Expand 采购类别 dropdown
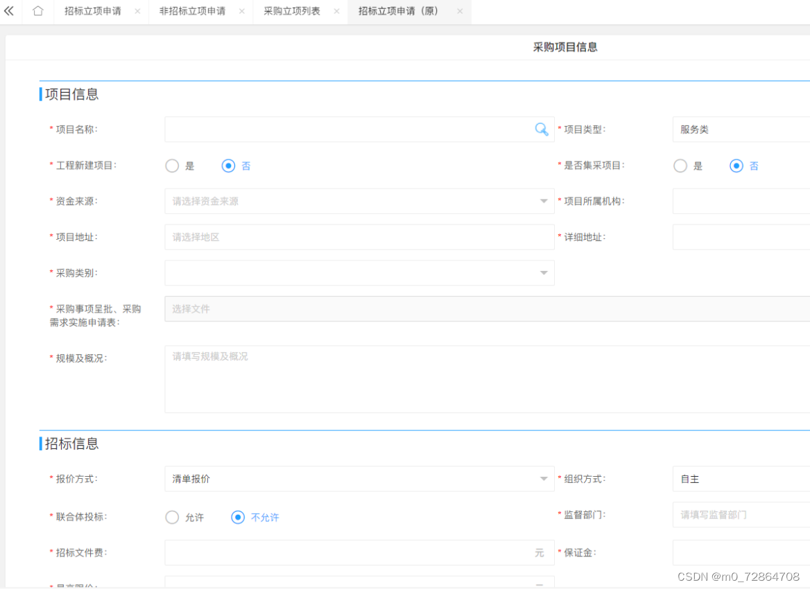Image resolution: width=810 pixels, height=589 pixels. pyautogui.click(x=359, y=273)
